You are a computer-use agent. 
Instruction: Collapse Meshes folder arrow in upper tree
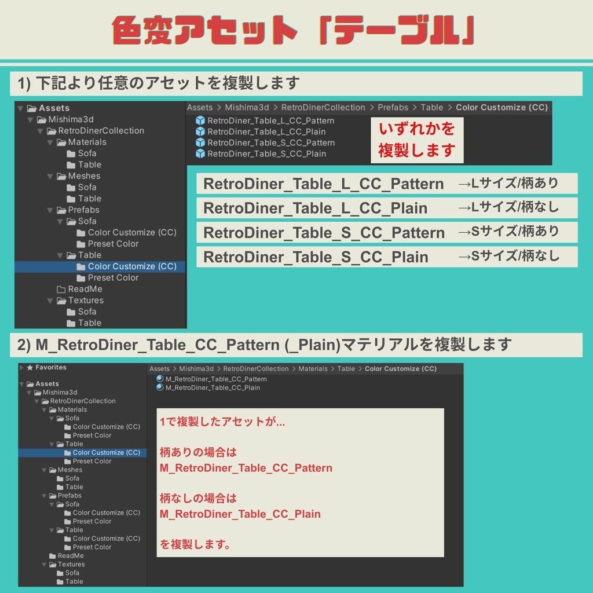point(50,176)
